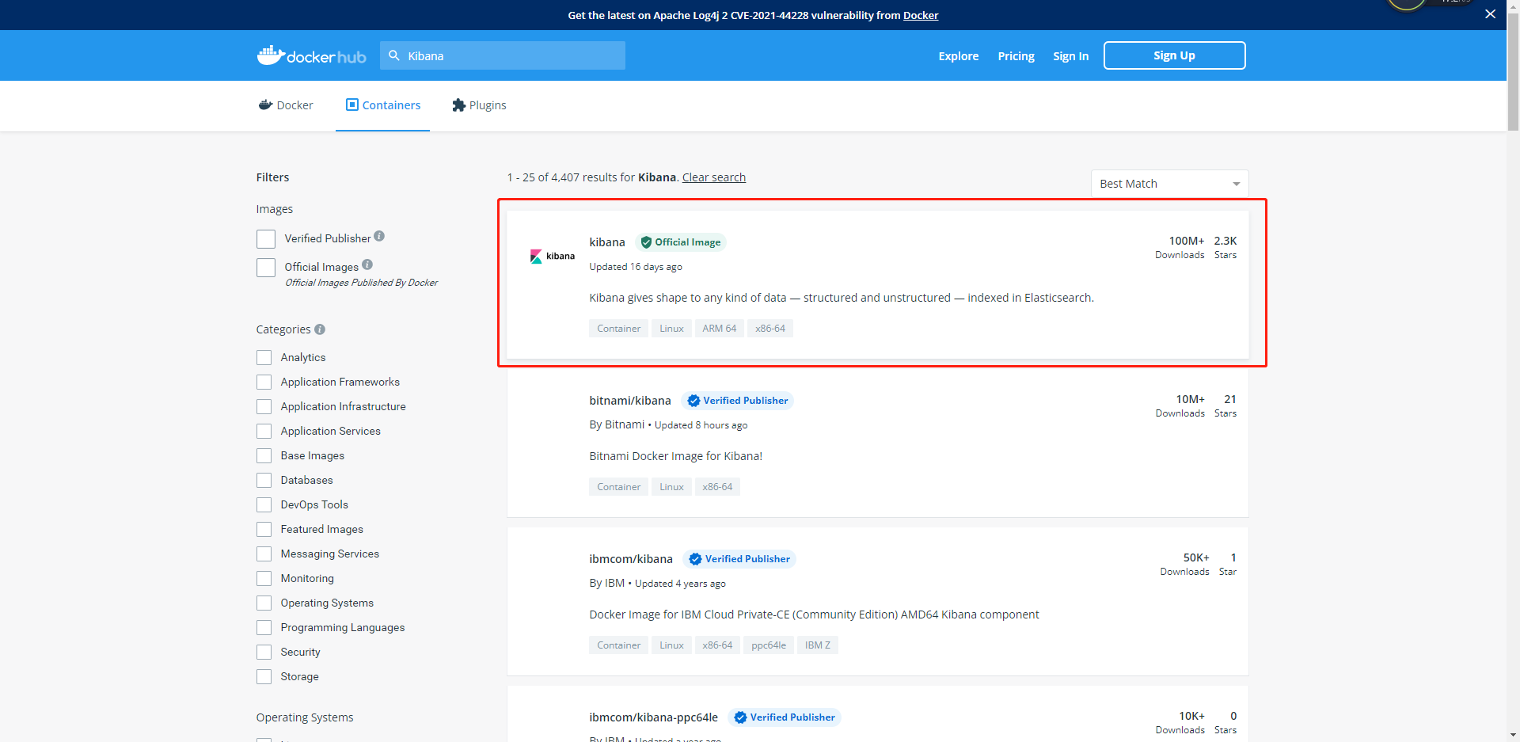Screen dimensions: 1520x742
Task: Click Verified Publisher badge on ibmcom/kibana-ppc64le
Action: (785, 717)
